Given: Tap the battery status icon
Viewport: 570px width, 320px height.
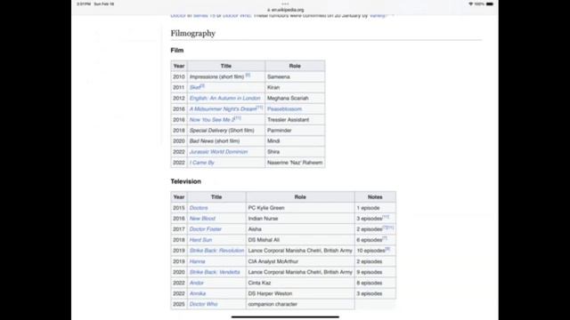Looking at the screenshot, I should (x=490, y=4).
